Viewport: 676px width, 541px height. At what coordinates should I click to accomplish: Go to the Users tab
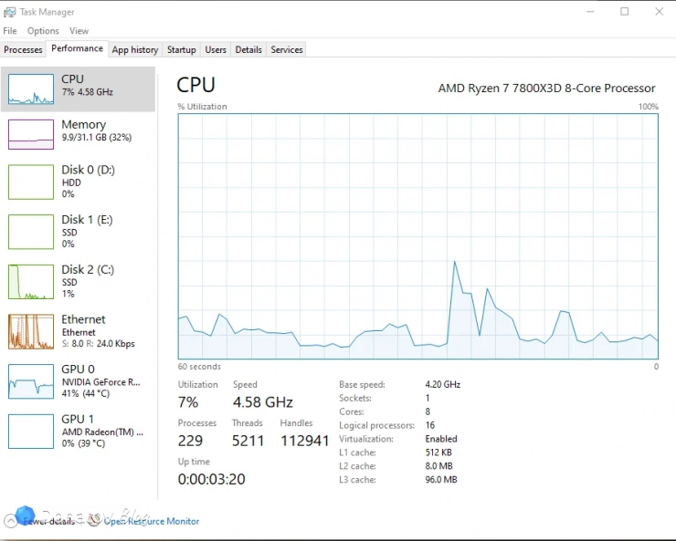[x=216, y=50]
